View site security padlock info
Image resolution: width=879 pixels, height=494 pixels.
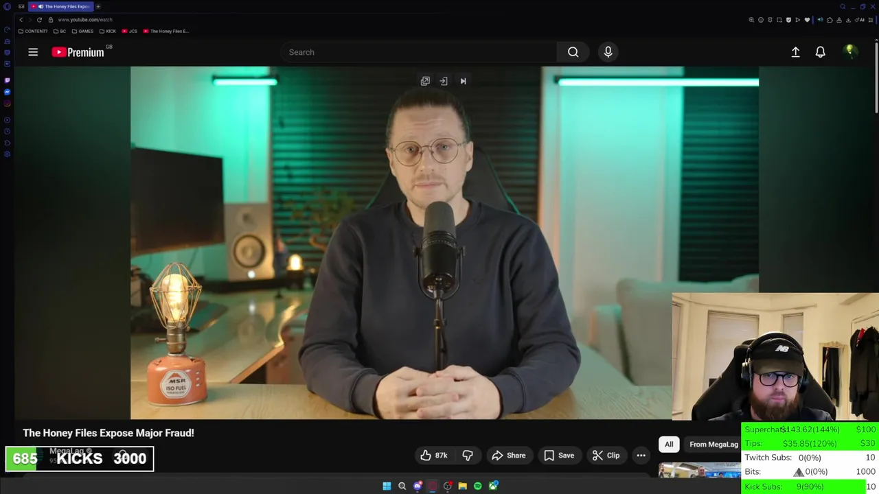pos(51,20)
